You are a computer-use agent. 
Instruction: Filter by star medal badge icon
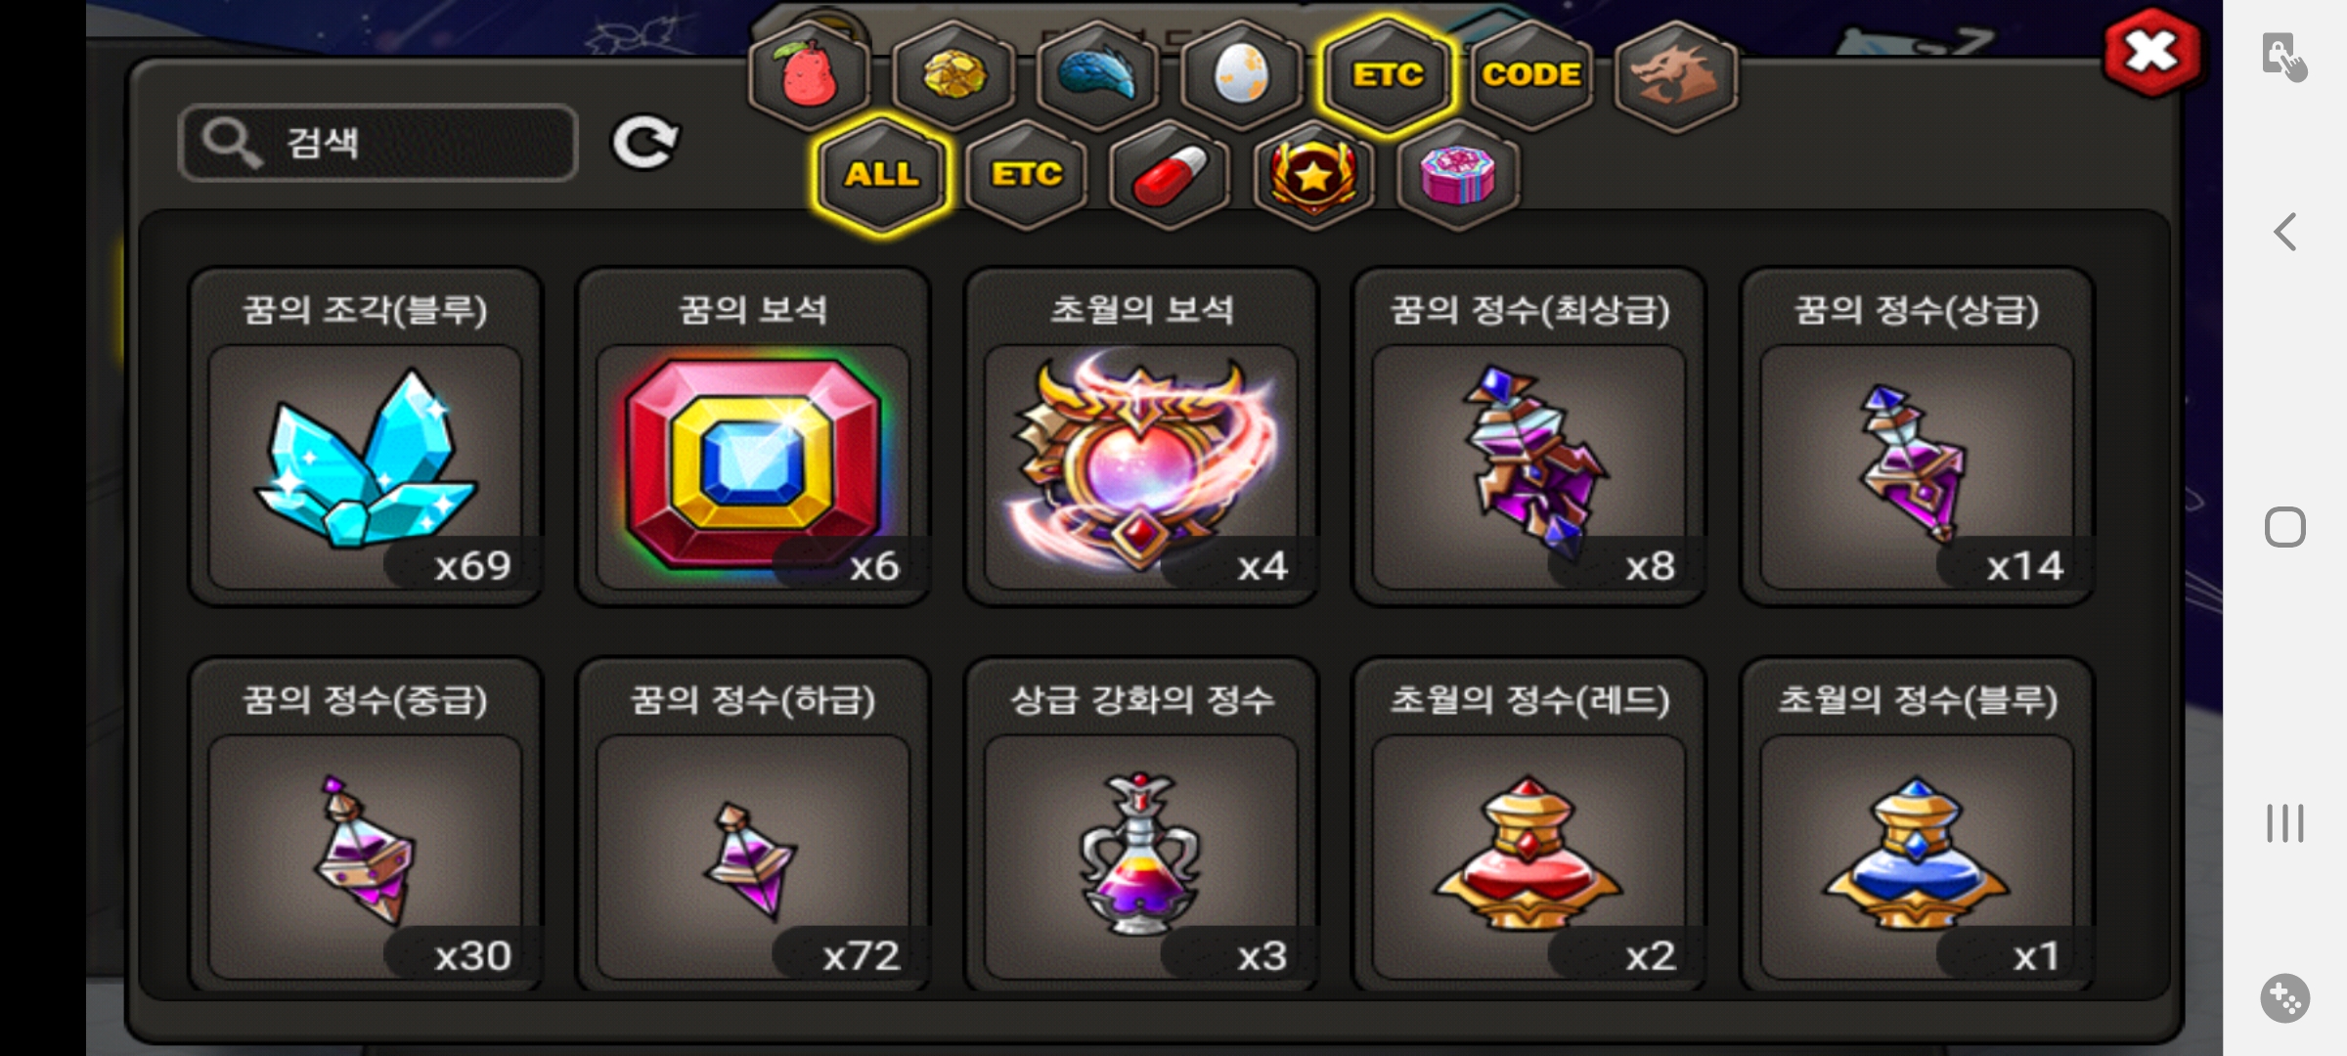(1314, 176)
